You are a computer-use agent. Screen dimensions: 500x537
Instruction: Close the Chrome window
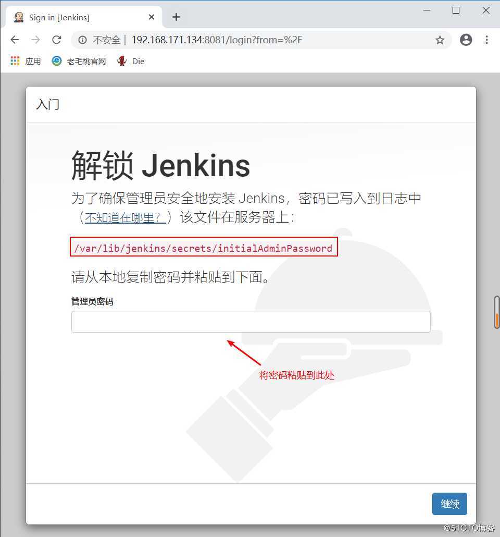pos(486,10)
